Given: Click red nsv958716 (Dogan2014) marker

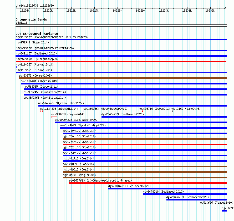Looking at the screenshot, I should 141,111.
